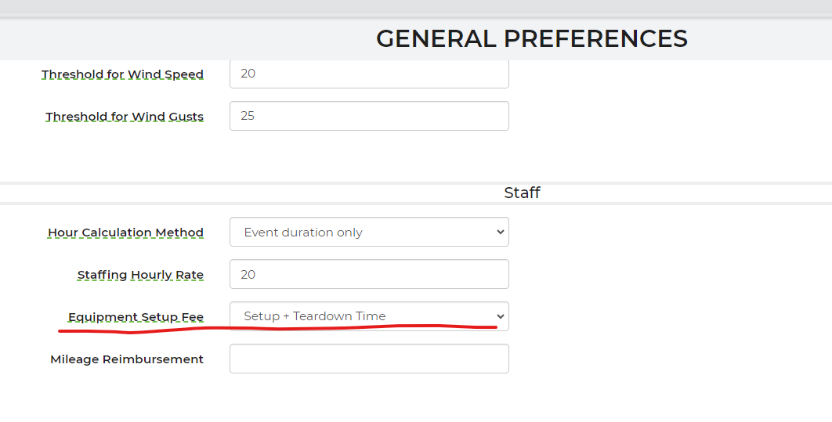Click the Staffing Hourly Rate input
This screenshot has height=422, width=832.
(368, 275)
